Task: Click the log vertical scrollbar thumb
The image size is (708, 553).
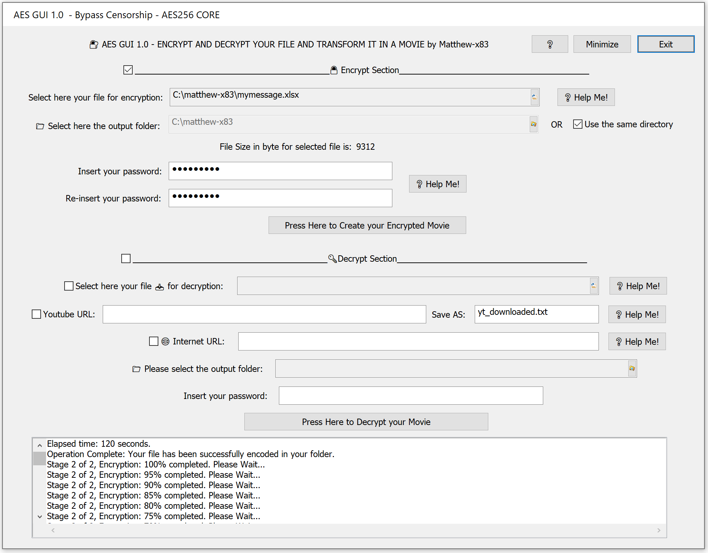Action: click(40, 459)
